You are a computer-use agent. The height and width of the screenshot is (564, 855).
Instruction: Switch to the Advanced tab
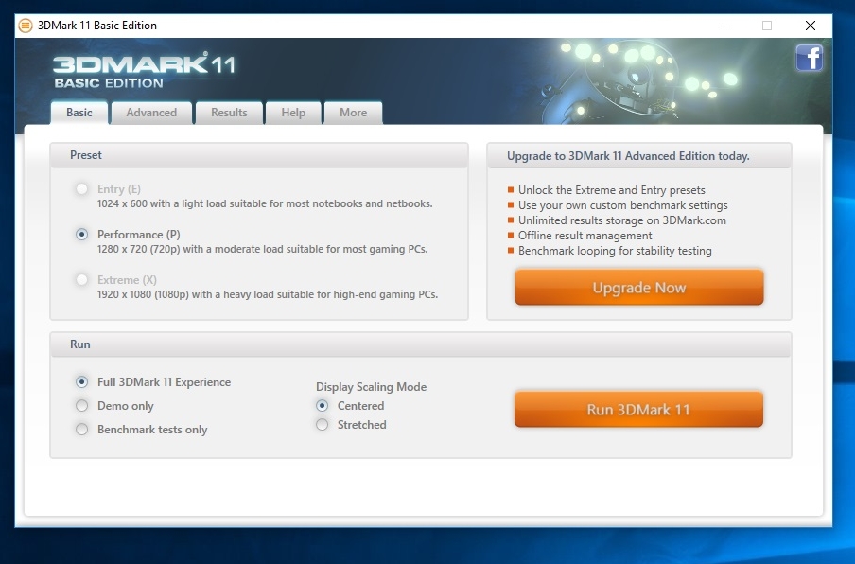tap(151, 113)
